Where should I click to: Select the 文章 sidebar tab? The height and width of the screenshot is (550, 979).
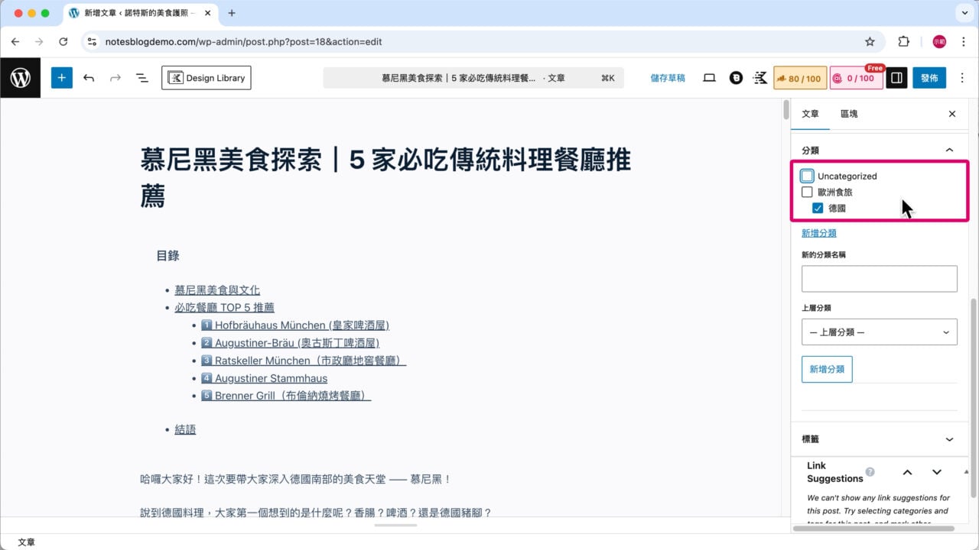(x=810, y=113)
